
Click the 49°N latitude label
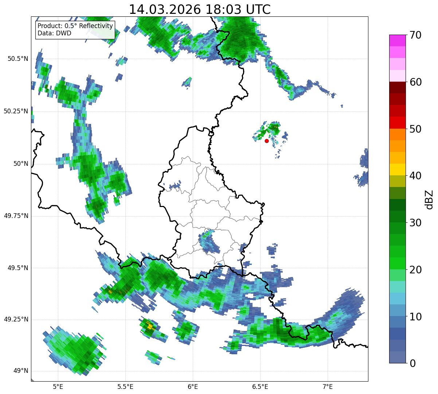pos(21,371)
